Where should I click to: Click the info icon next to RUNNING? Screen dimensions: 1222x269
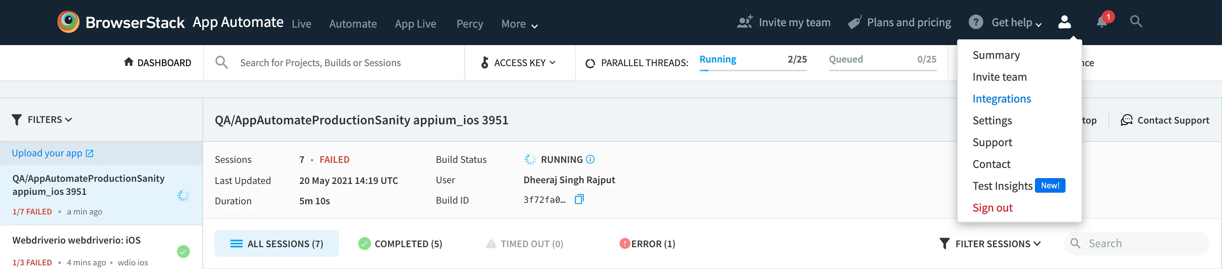590,160
